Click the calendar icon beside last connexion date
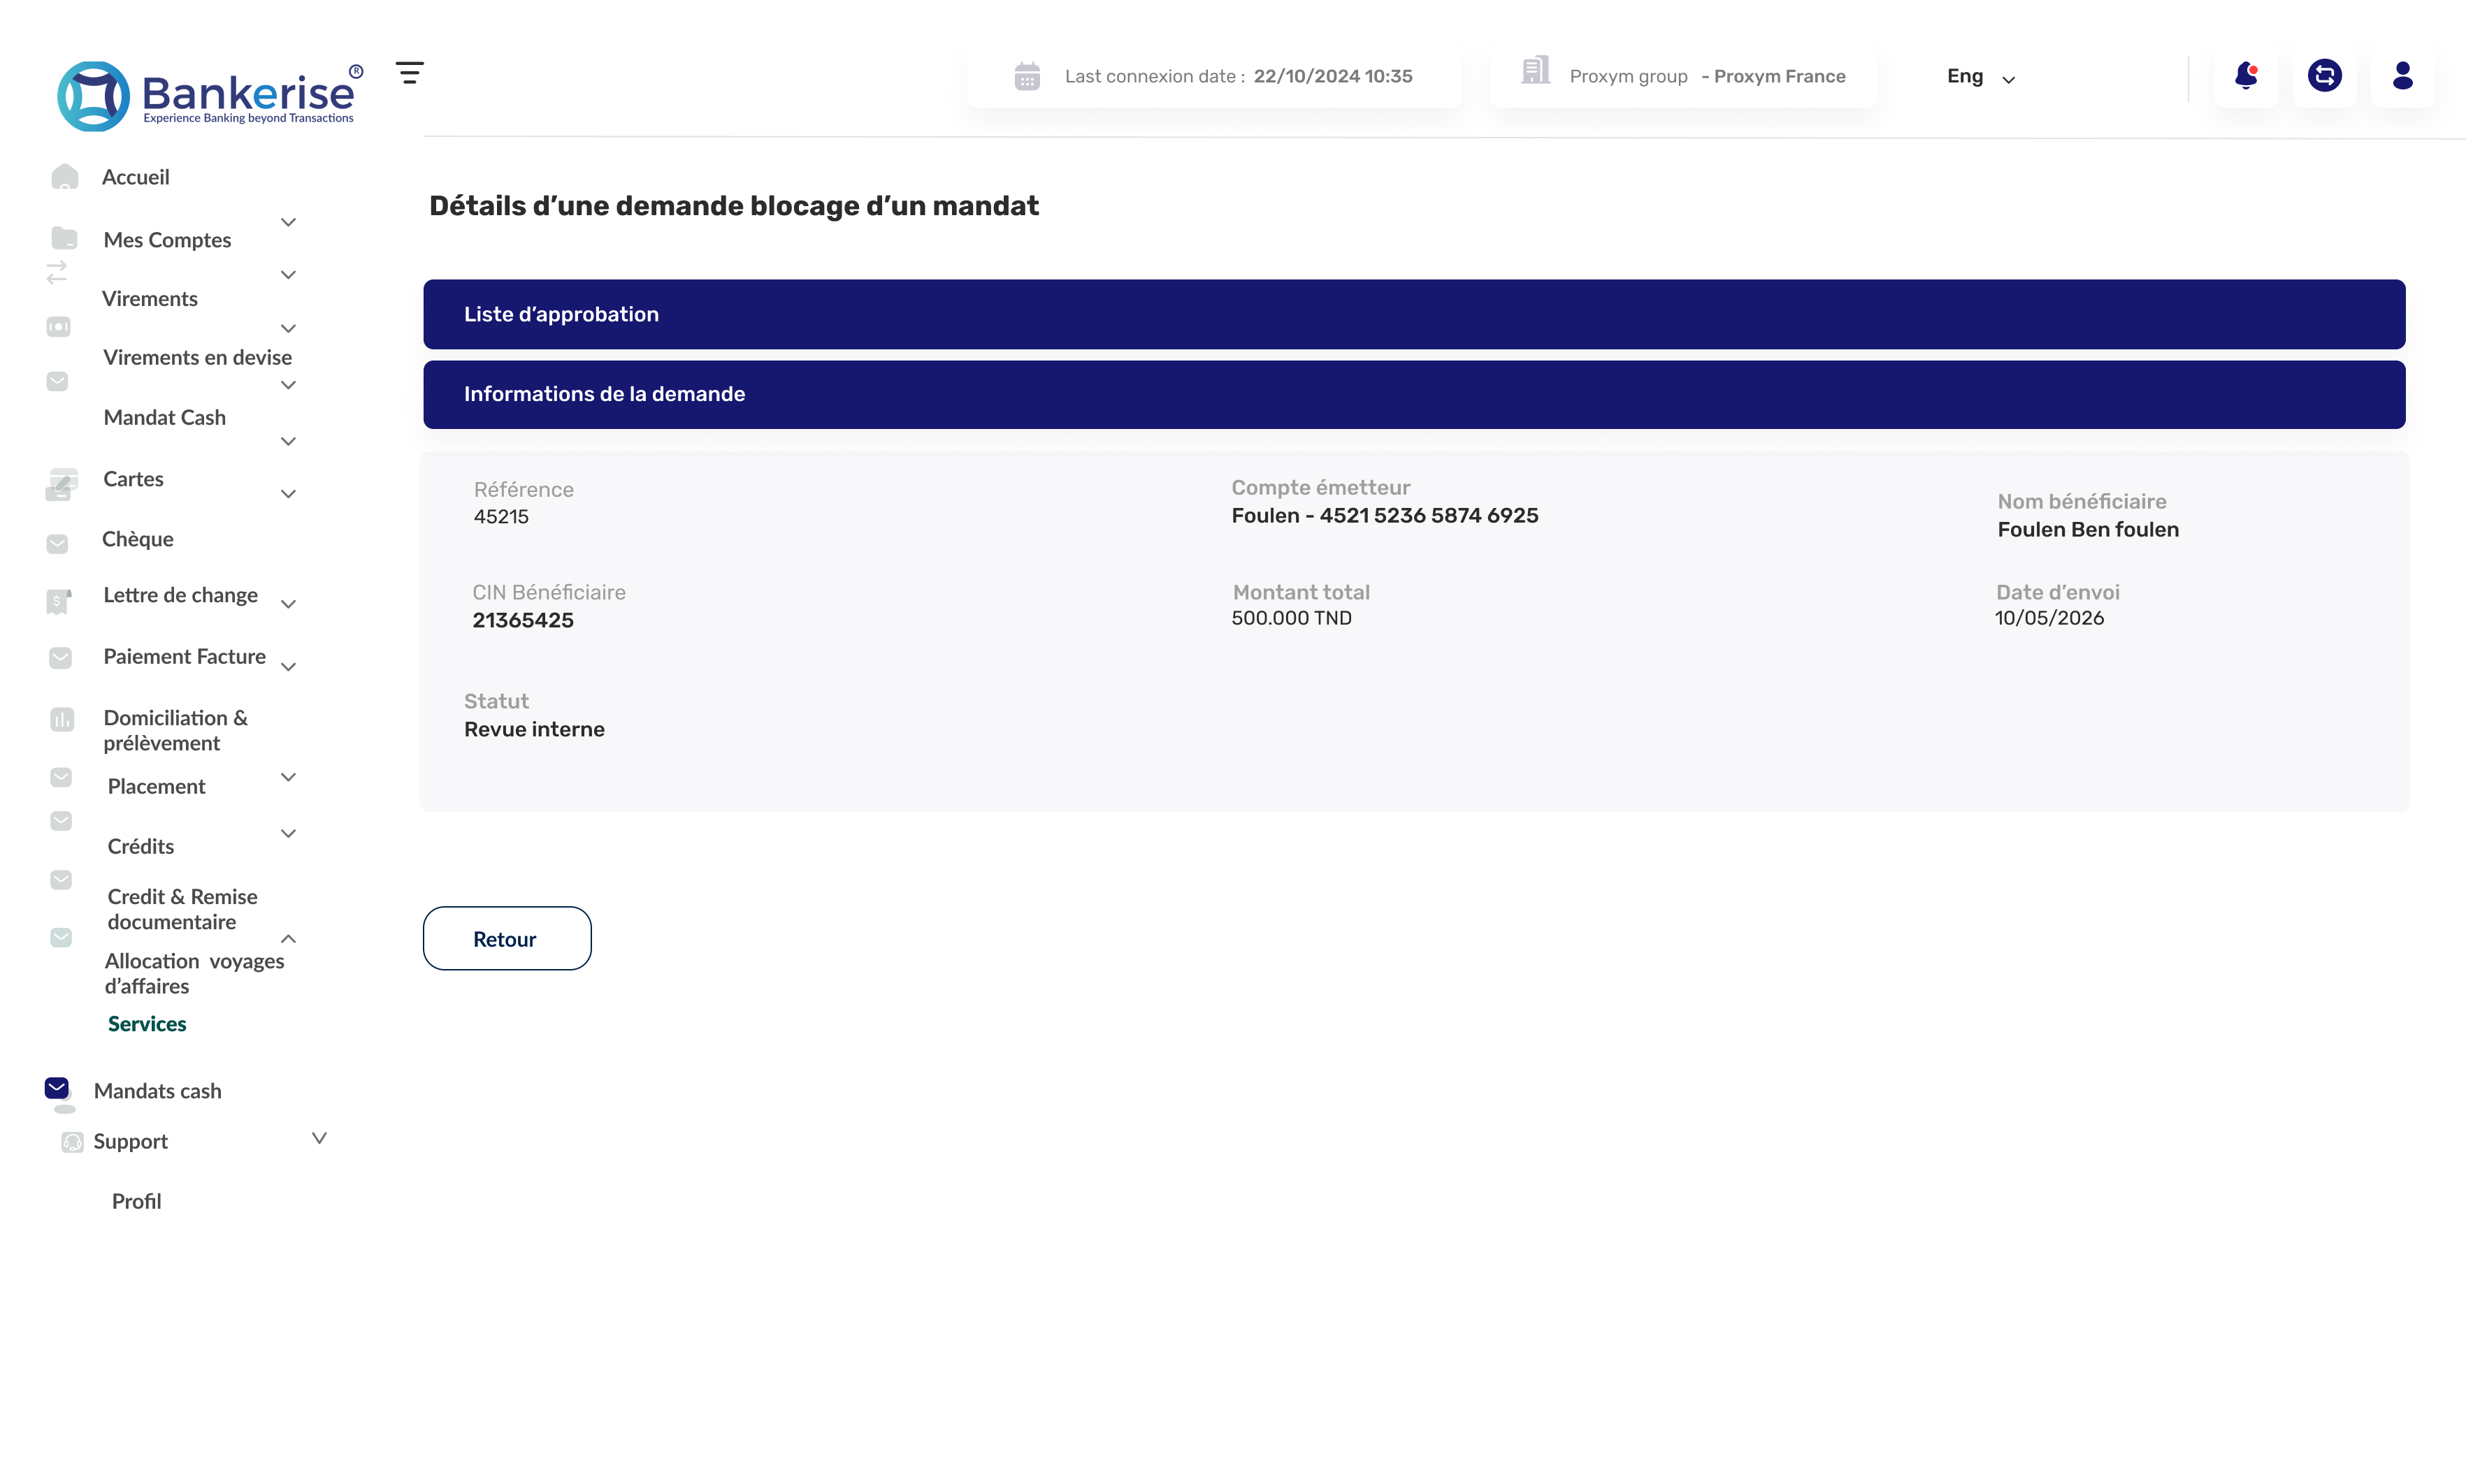2466x1484 pixels. point(1027,76)
